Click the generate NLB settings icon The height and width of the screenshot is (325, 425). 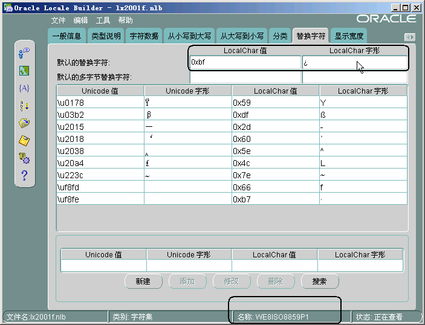[x=24, y=158]
